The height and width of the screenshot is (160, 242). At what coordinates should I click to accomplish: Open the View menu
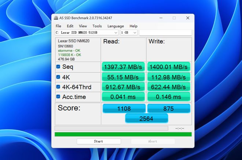(x=83, y=26)
